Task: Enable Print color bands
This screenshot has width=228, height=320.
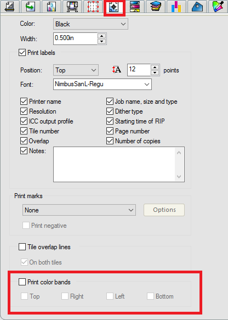Action: [x=22, y=282]
